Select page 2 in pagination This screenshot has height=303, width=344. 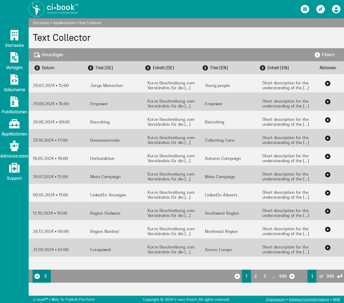click(255, 276)
